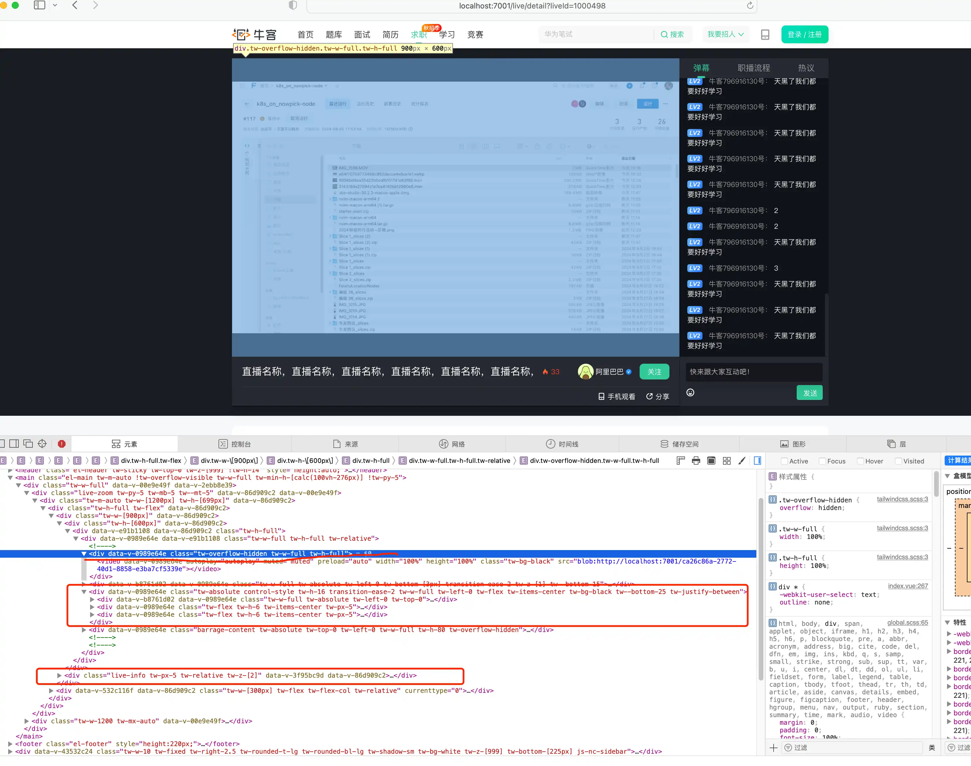This screenshot has width=971, height=766.
Task: Click the page reload icon in address bar
Action: [750, 6]
